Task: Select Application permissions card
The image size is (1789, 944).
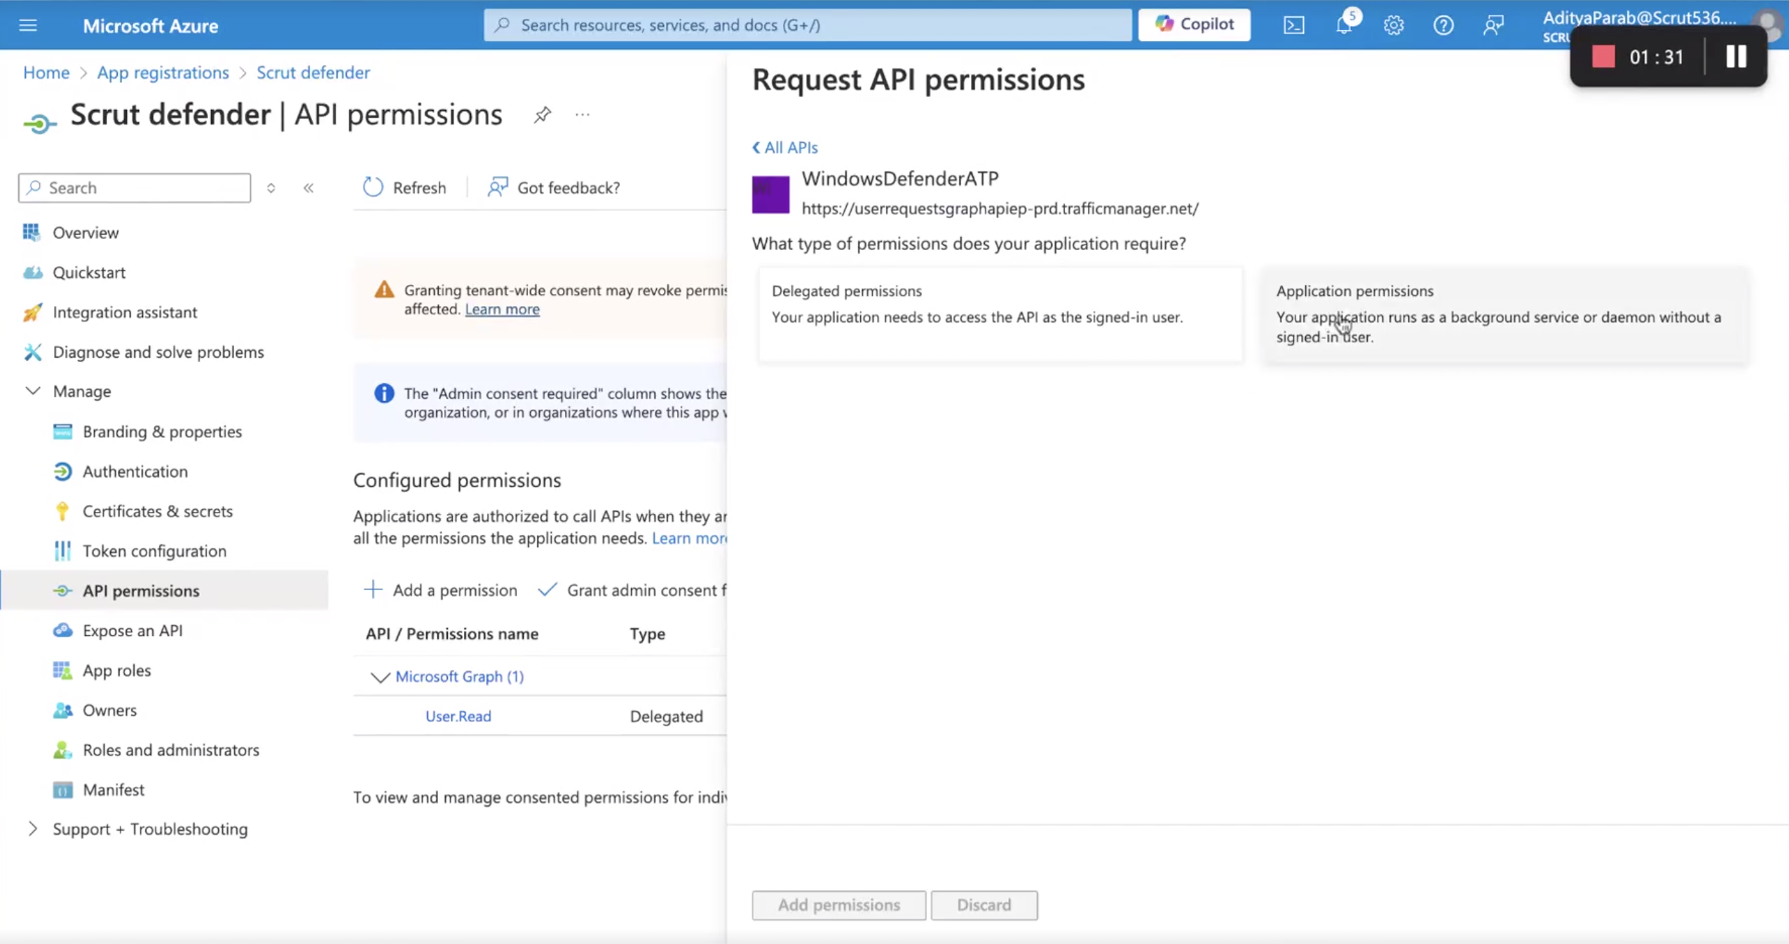Action: (1504, 314)
